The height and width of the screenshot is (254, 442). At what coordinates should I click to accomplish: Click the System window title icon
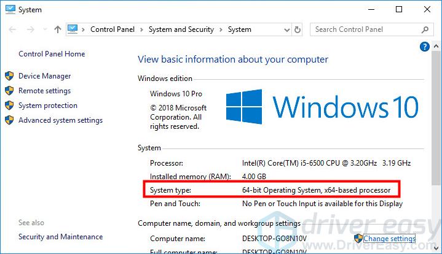pyautogui.click(x=10, y=9)
